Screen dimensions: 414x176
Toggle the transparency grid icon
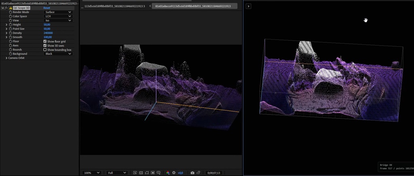(141, 173)
